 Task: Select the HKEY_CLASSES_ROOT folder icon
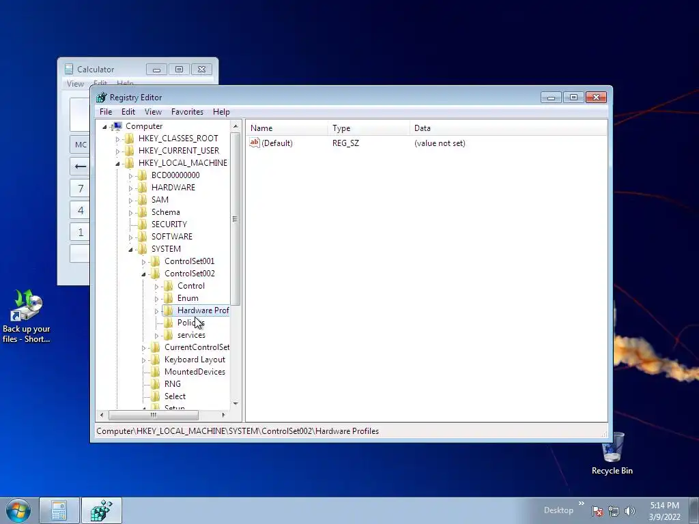tap(129, 139)
